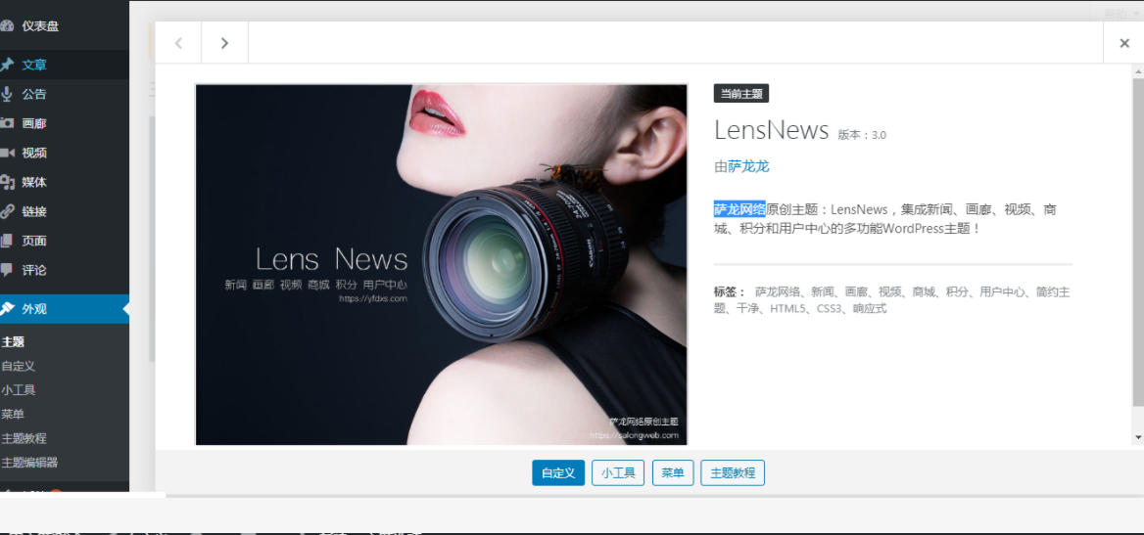Click the microphone icon beside 公告
This screenshot has width=1144, height=535.
click(7, 94)
